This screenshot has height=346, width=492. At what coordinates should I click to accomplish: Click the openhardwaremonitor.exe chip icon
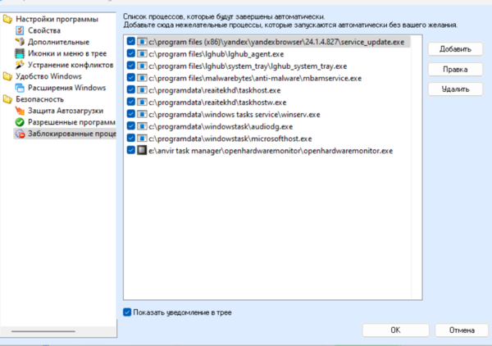tap(142, 150)
